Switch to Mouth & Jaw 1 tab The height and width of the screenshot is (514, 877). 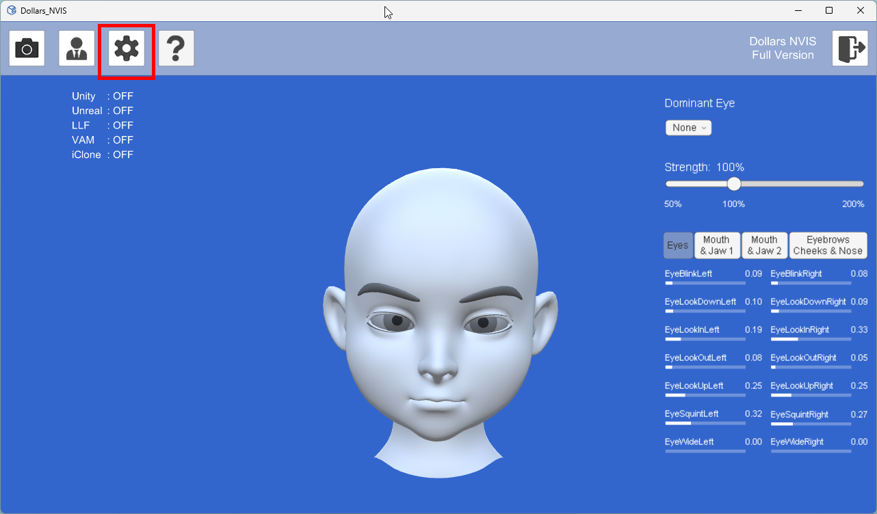pos(717,245)
